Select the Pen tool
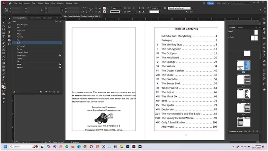Image resolution: width=268 pixels, height=151 pixels. (3, 43)
